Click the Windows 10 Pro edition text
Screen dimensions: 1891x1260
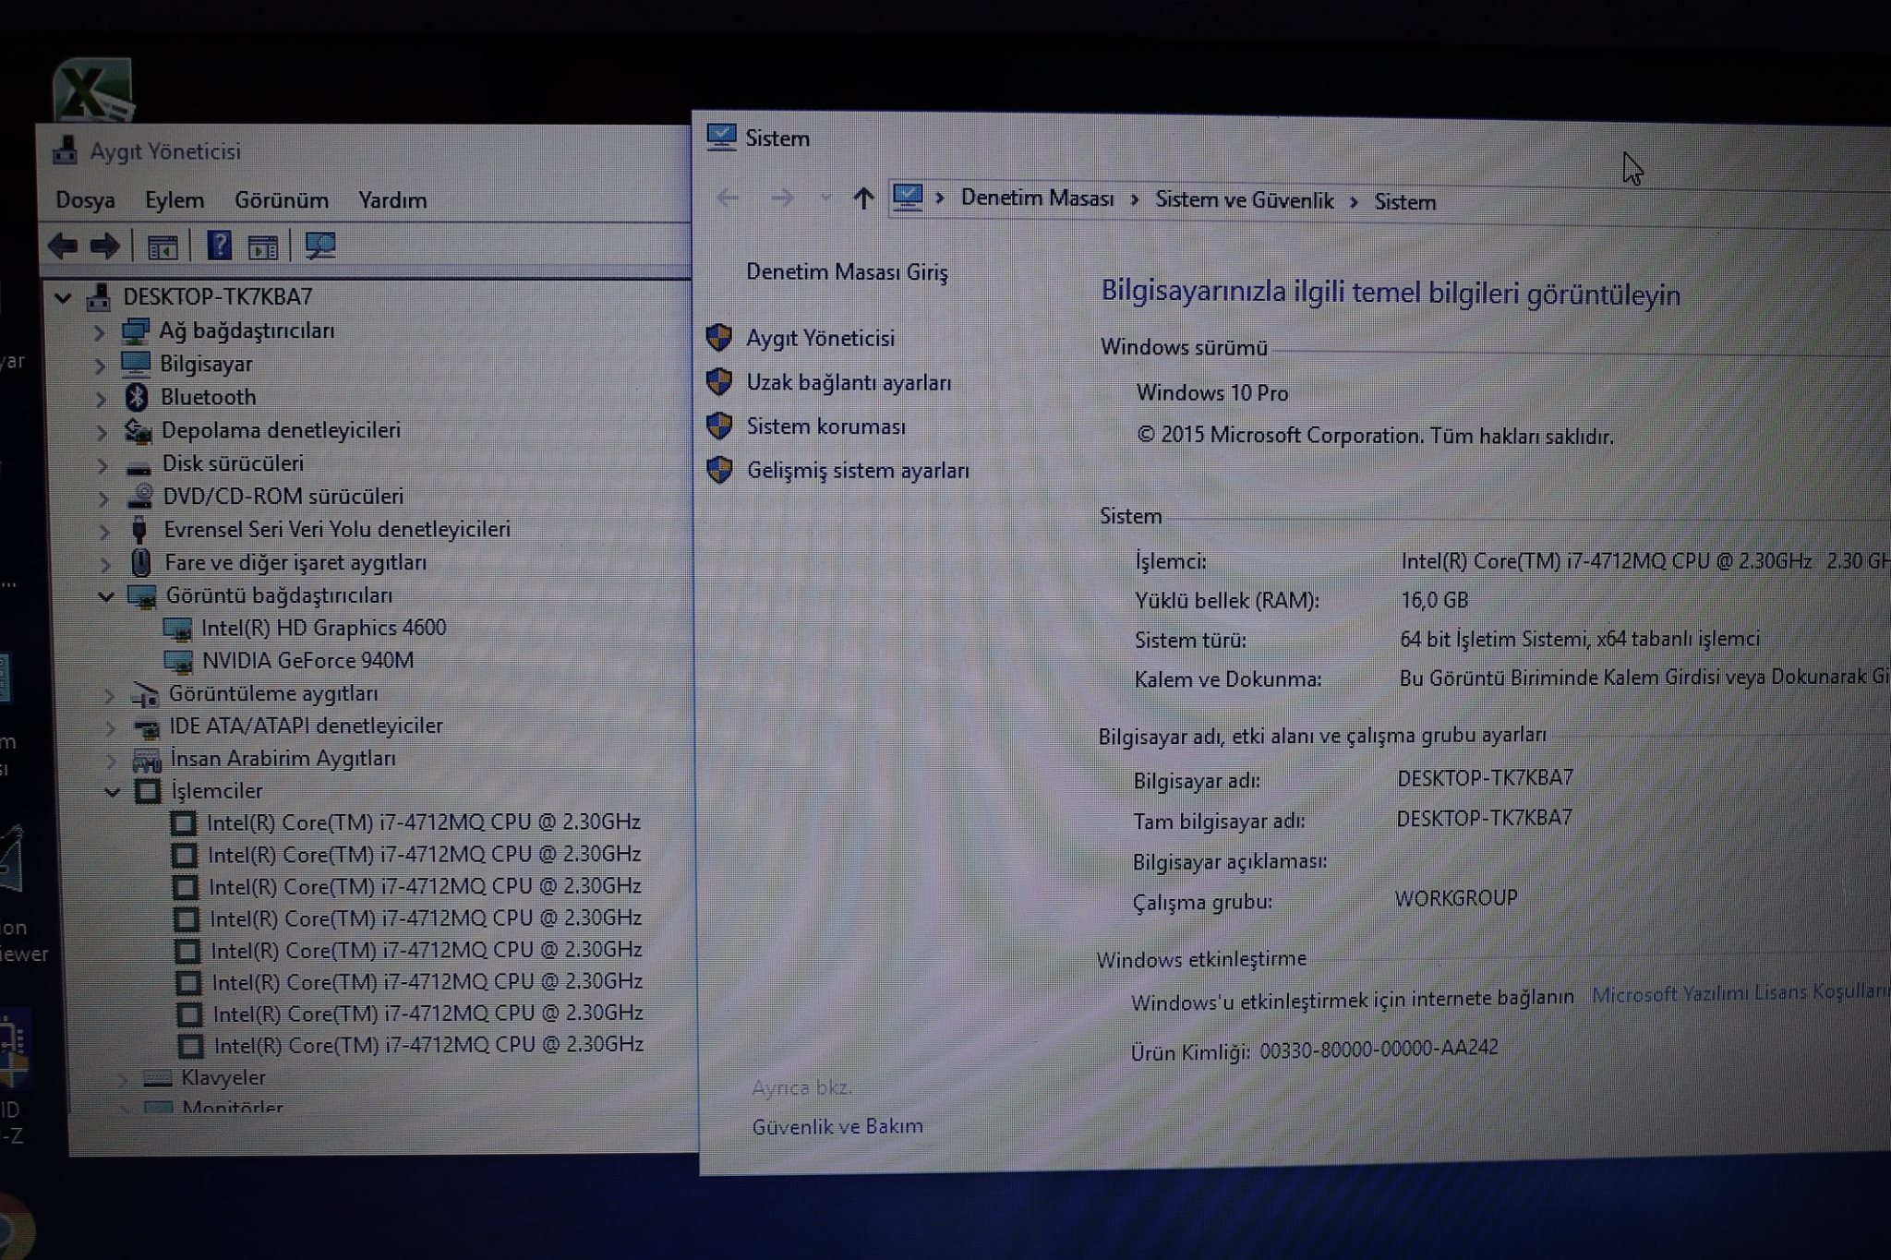pos(1212,393)
